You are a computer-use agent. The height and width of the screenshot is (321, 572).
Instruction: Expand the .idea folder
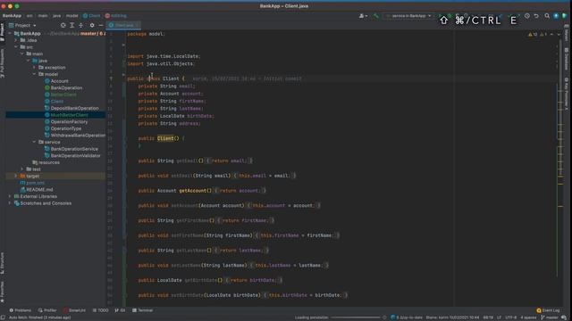(16, 40)
